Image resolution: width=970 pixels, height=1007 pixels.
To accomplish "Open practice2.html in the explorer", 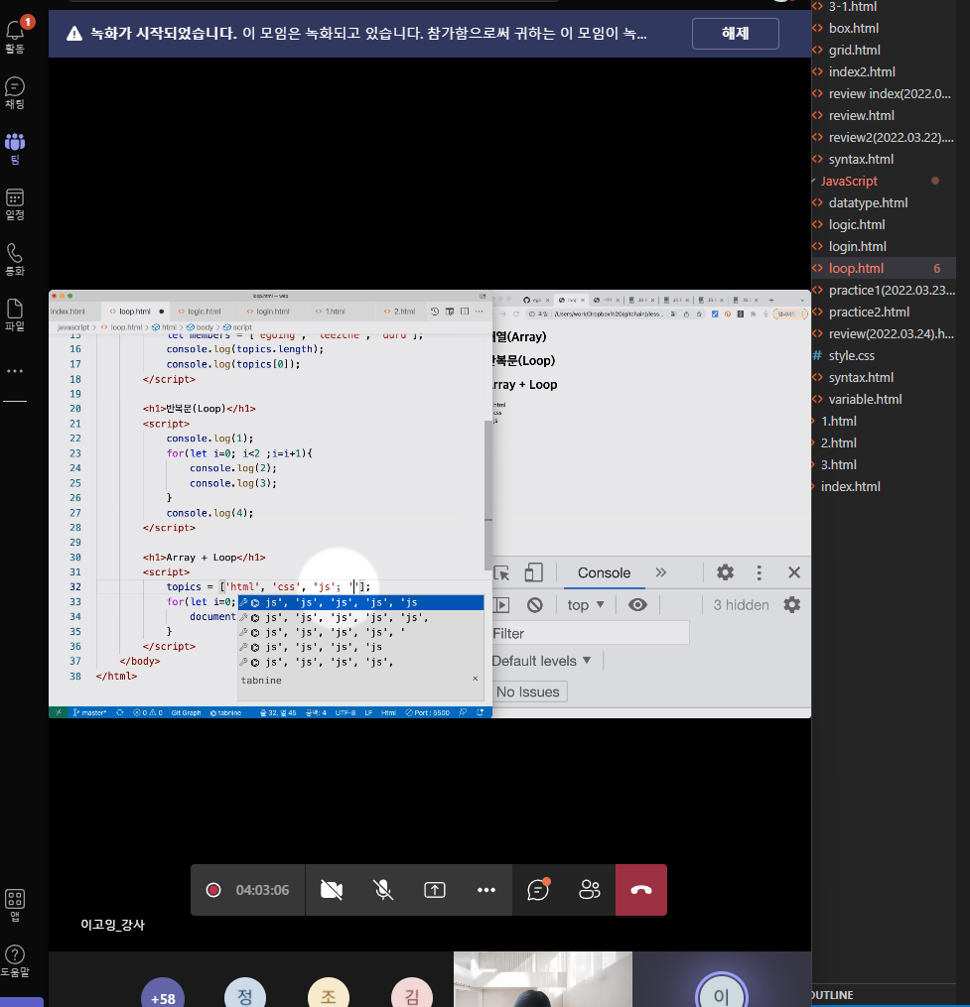I will tap(869, 313).
